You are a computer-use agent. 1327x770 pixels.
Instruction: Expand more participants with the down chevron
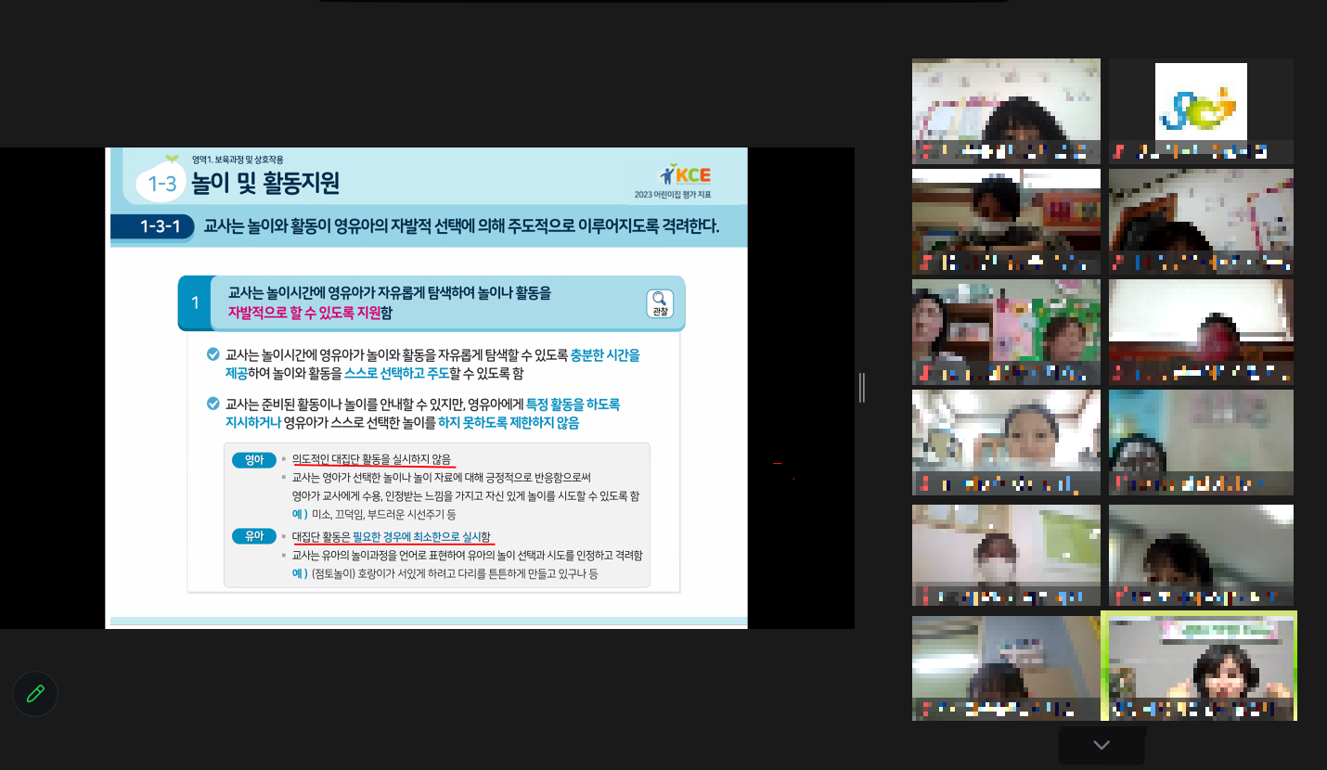1102,745
